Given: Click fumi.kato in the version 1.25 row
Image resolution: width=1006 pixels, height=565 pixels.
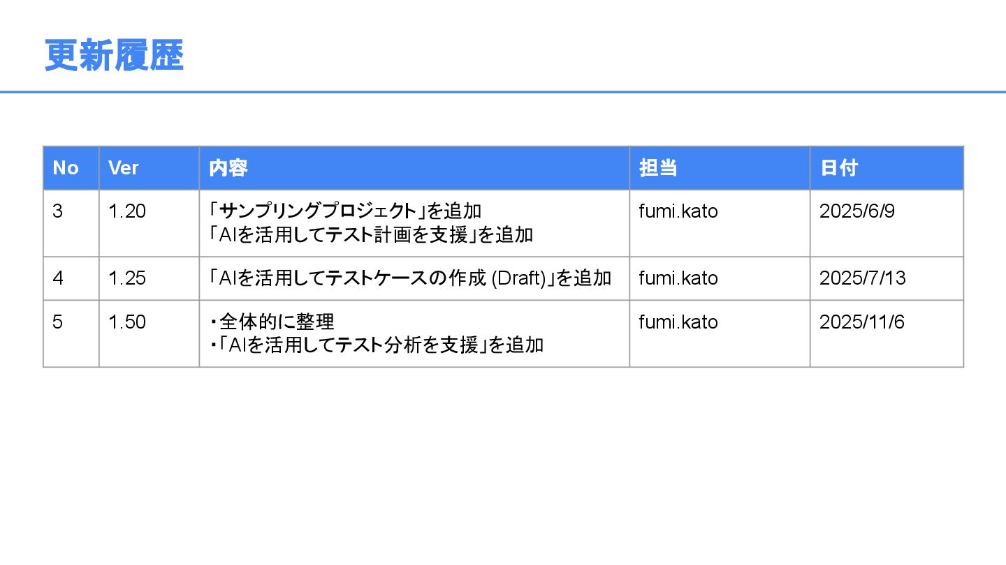Looking at the screenshot, I should (678, 278).
